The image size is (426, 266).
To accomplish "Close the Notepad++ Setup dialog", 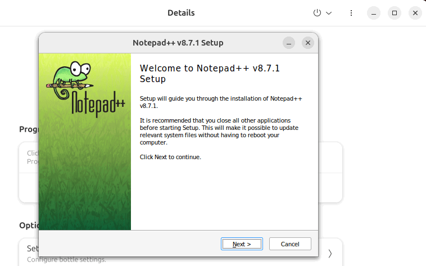I will tap(307, 43).
